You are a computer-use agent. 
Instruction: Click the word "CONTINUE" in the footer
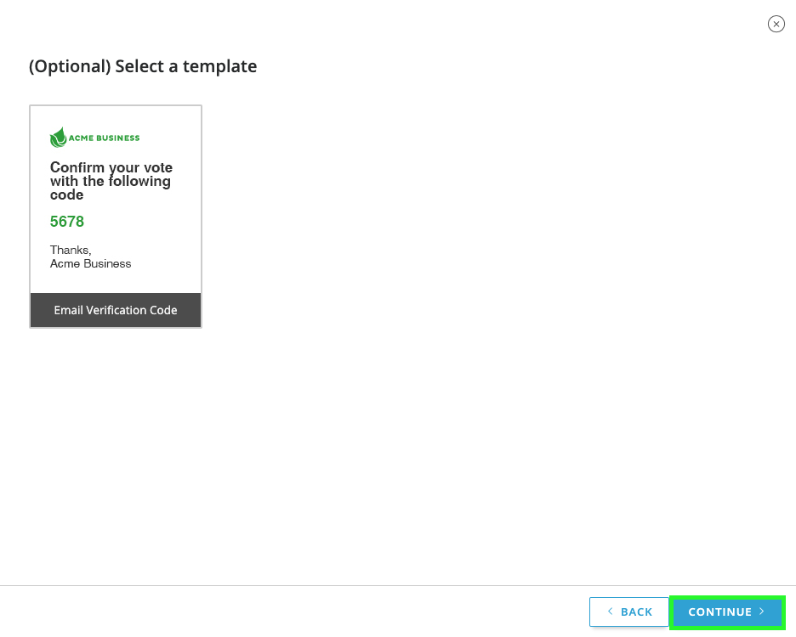(x=719, y=612)
